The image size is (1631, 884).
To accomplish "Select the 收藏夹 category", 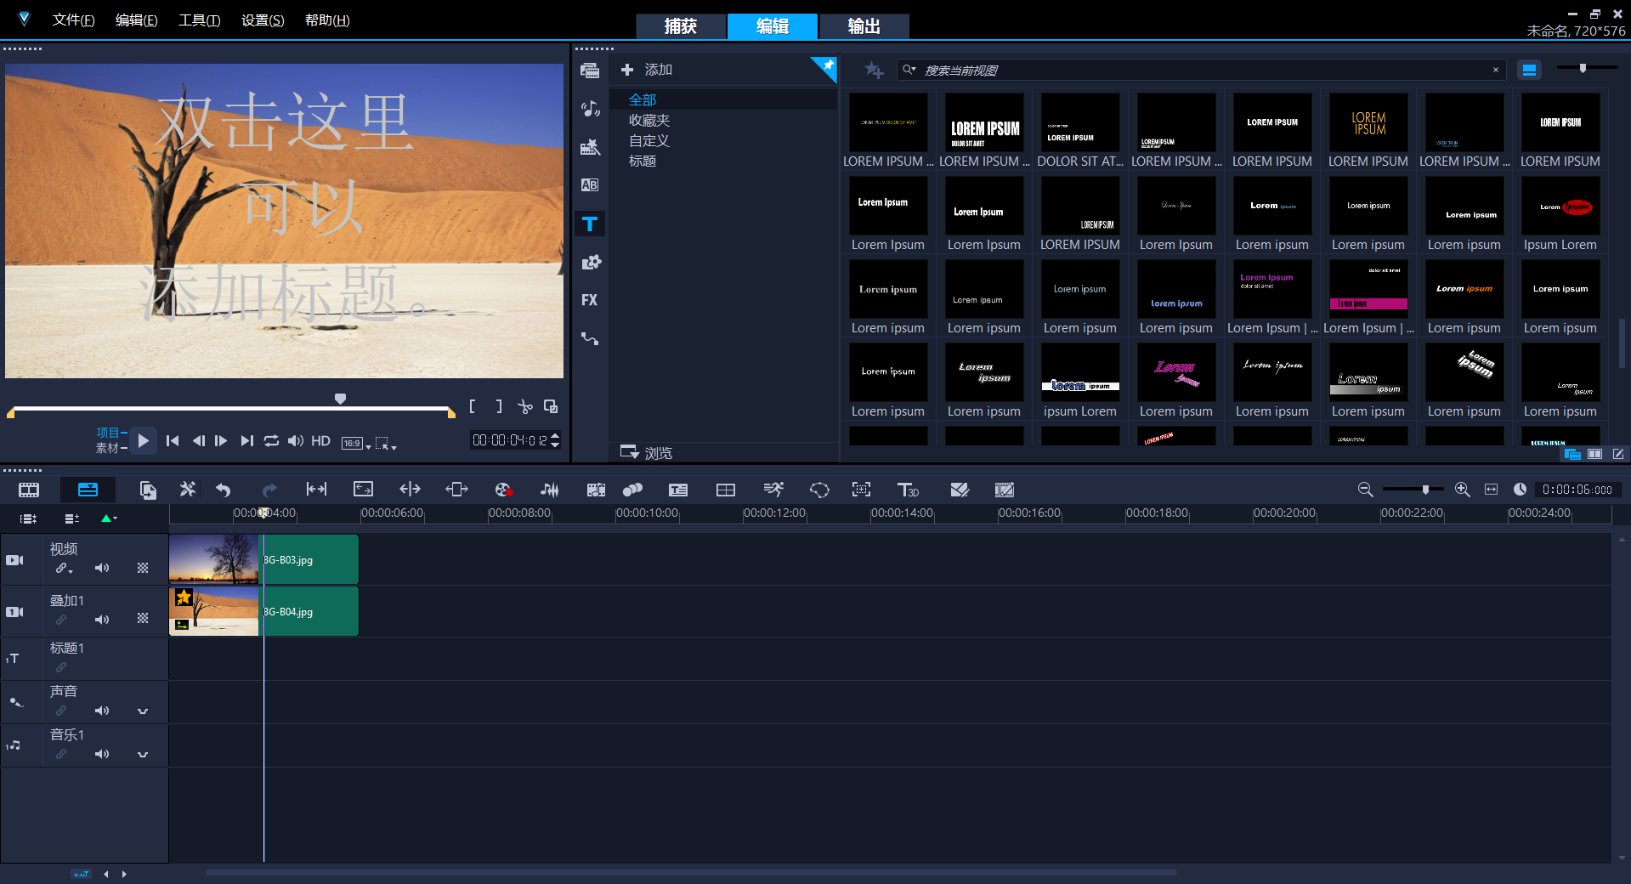I will tap(649, 121).
